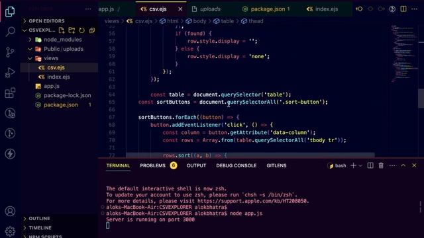The height and width of the screenshot is (238, 424).
Task: Click 'Server is running on port 3000' text
Action: (150, 219)
